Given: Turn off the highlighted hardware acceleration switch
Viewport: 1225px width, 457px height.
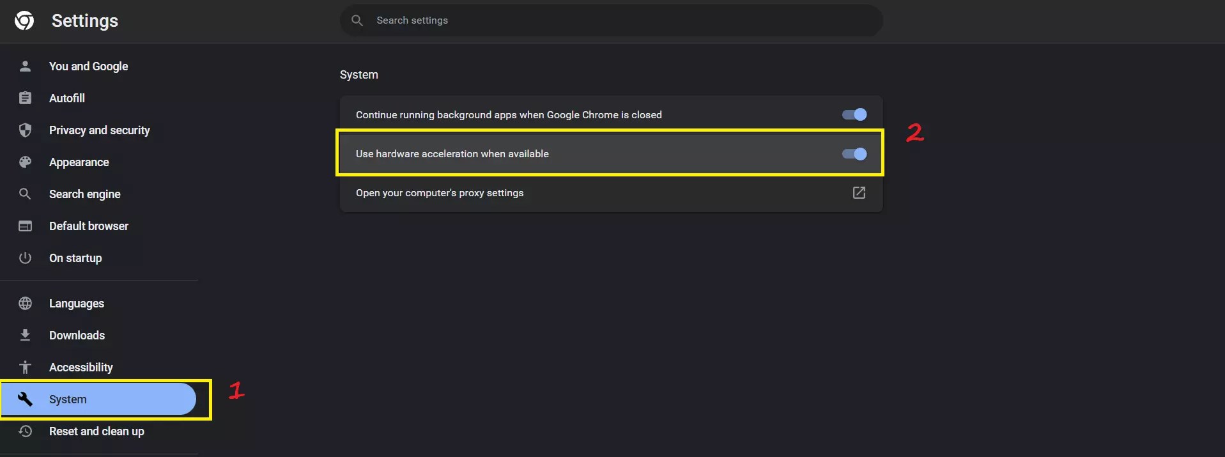Looking at the screenshot, I should click(853, 153).
